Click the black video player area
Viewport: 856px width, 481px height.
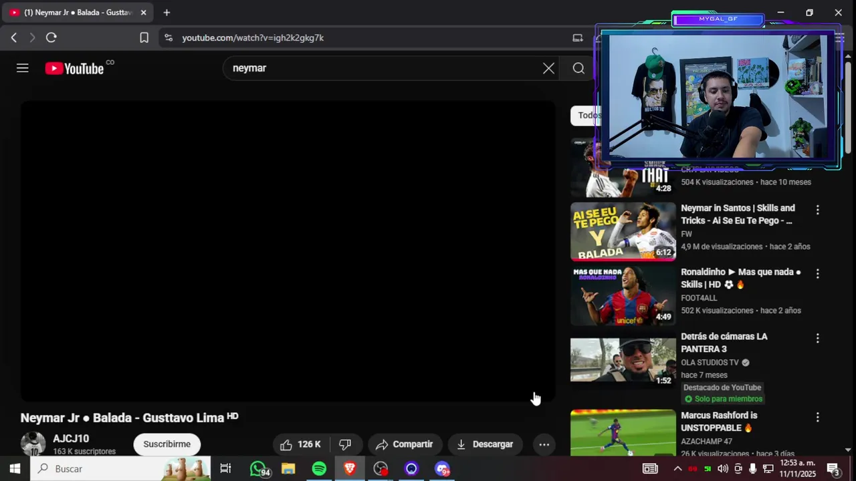[288, 251]
